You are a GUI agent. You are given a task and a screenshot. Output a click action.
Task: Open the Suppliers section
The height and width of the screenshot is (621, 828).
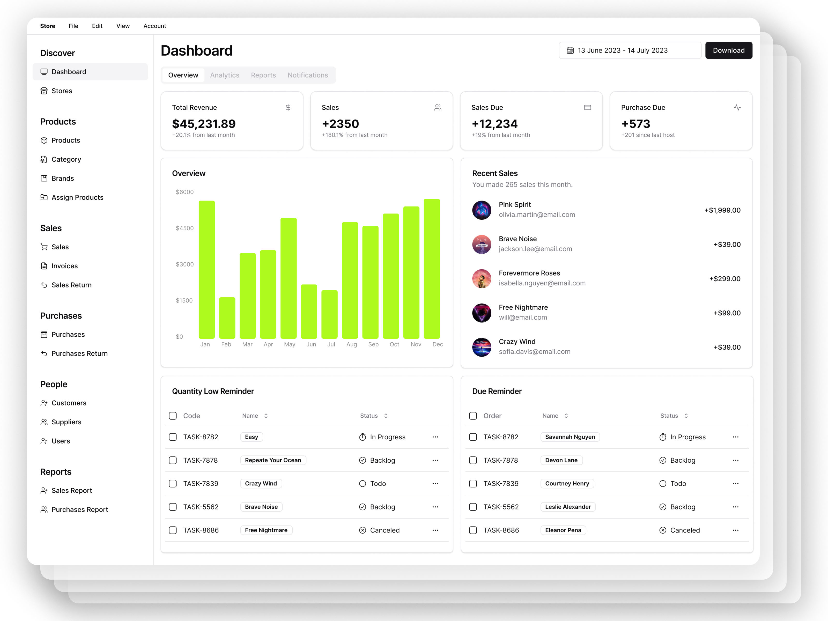tap(66, 422)
